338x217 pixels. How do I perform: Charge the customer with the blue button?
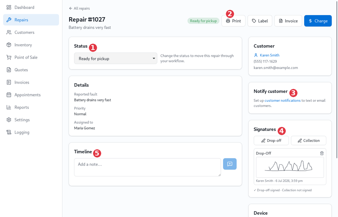click(318, 21)
